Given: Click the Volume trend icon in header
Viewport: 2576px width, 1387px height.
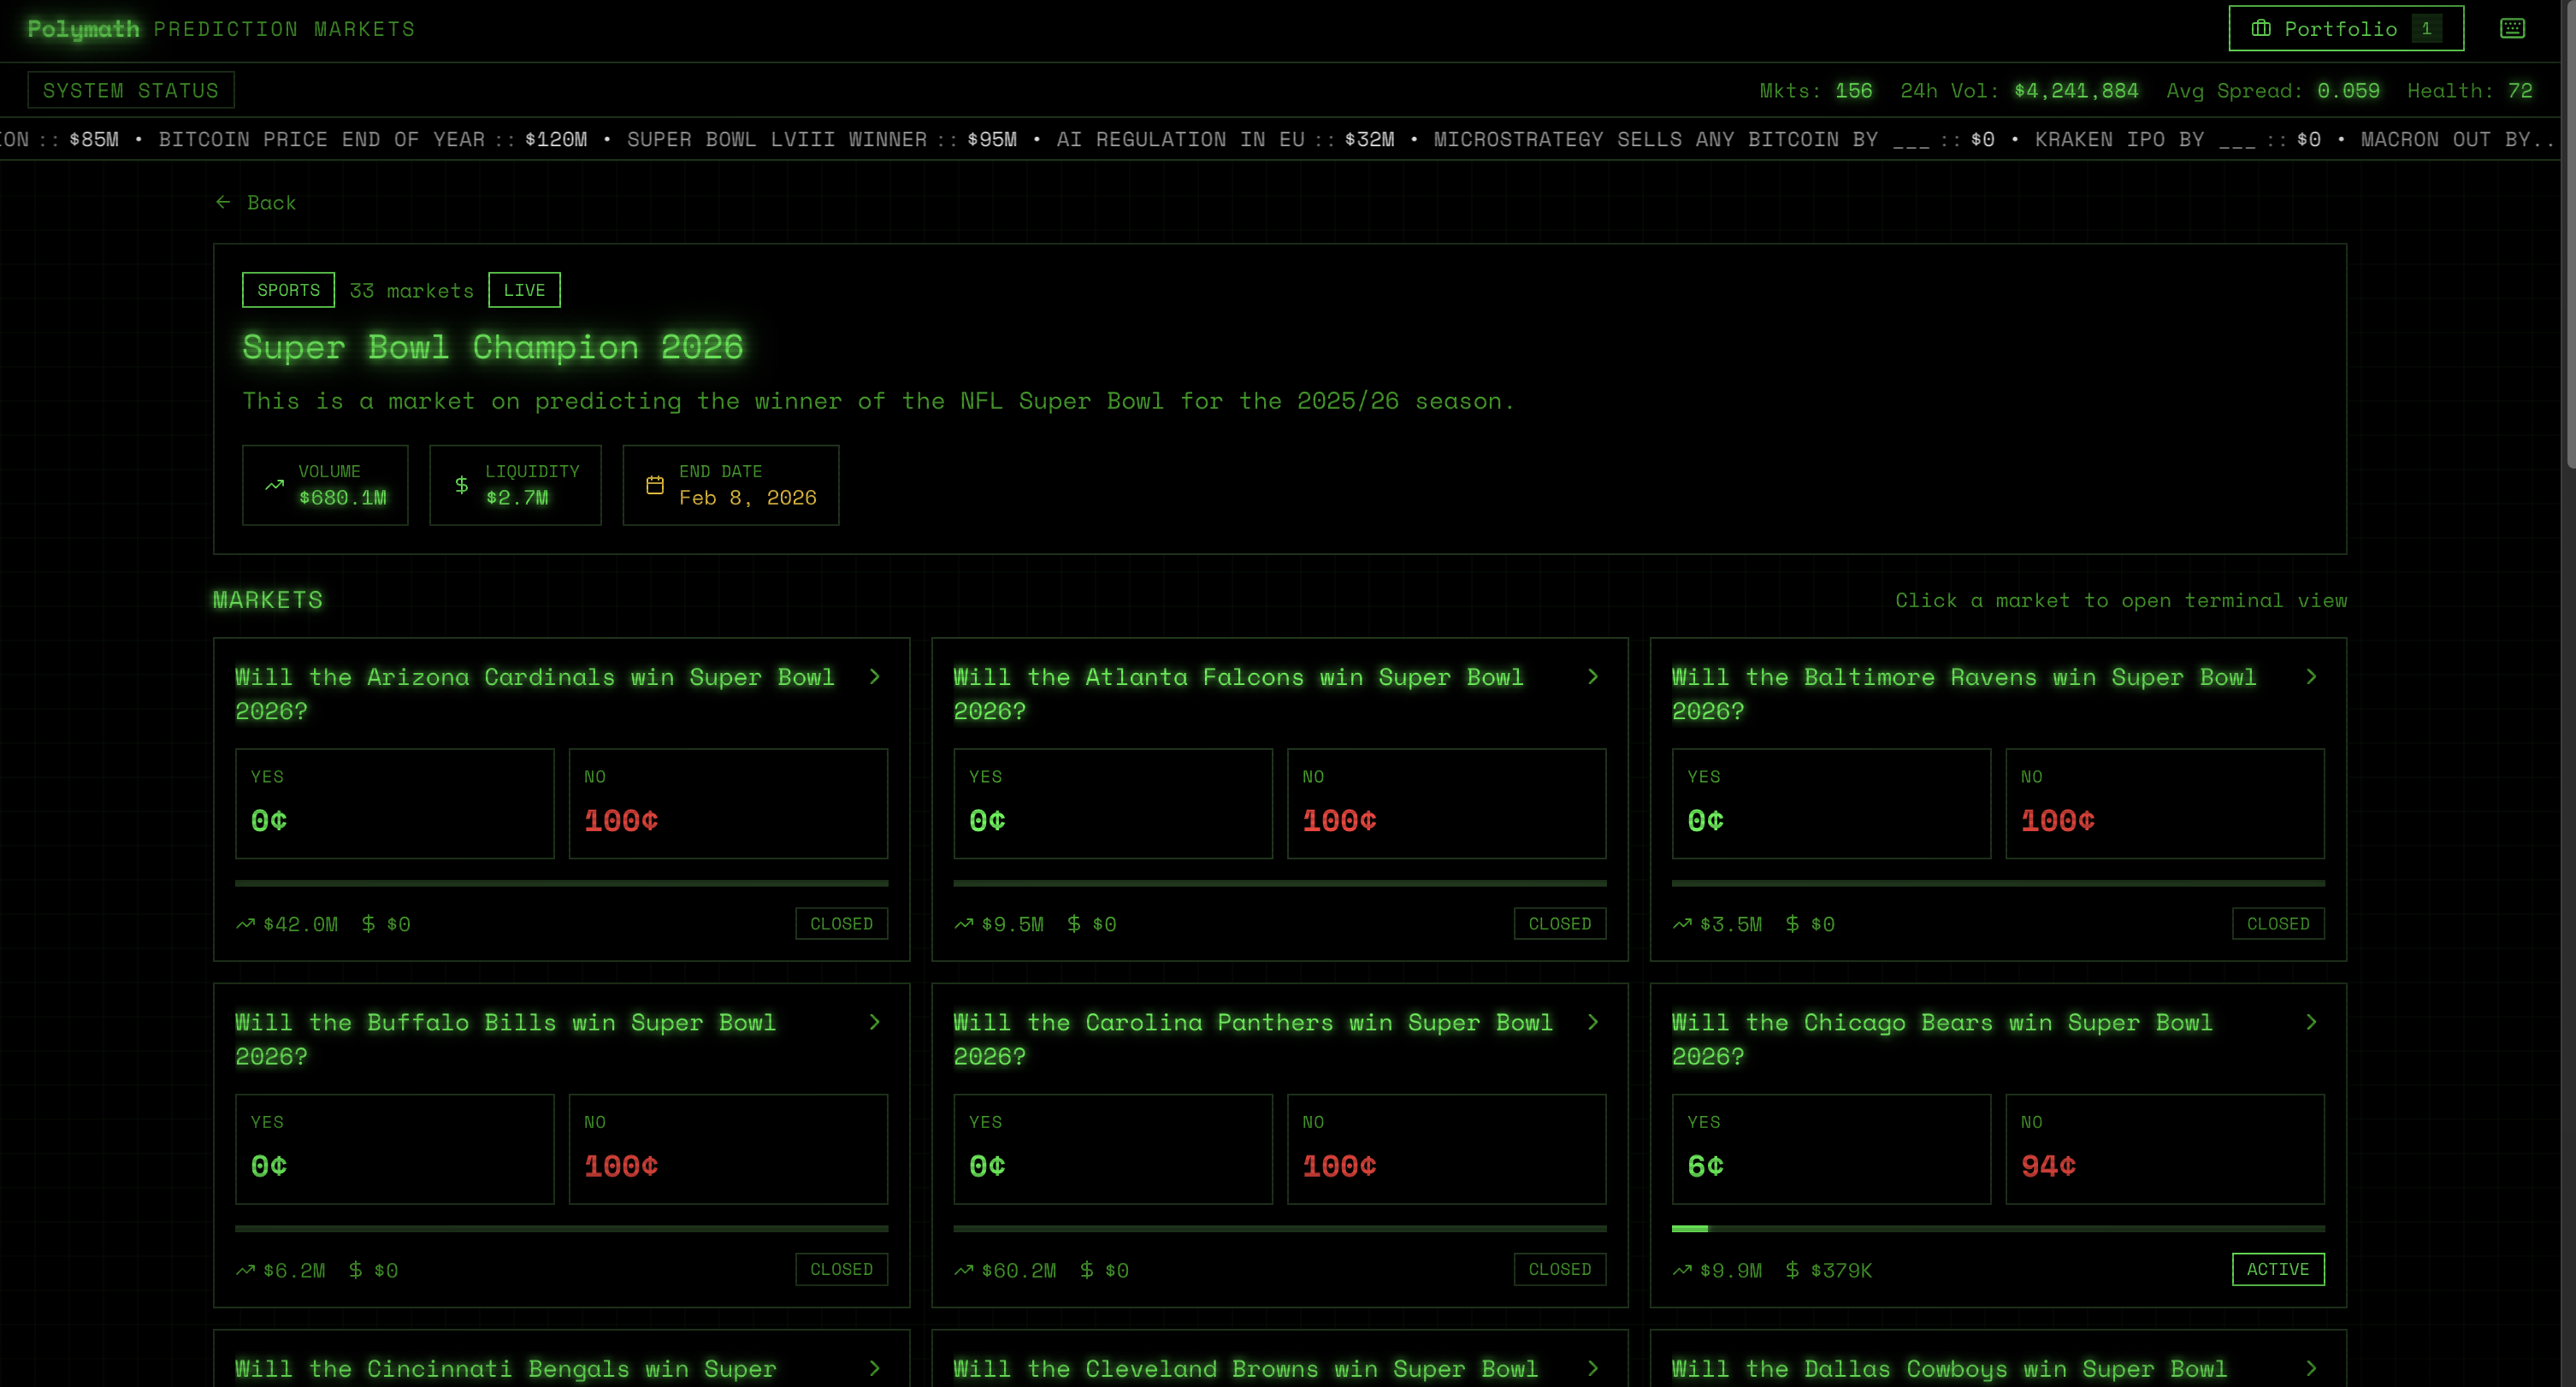Looking at the screenshot, I should tap(274, 485).
